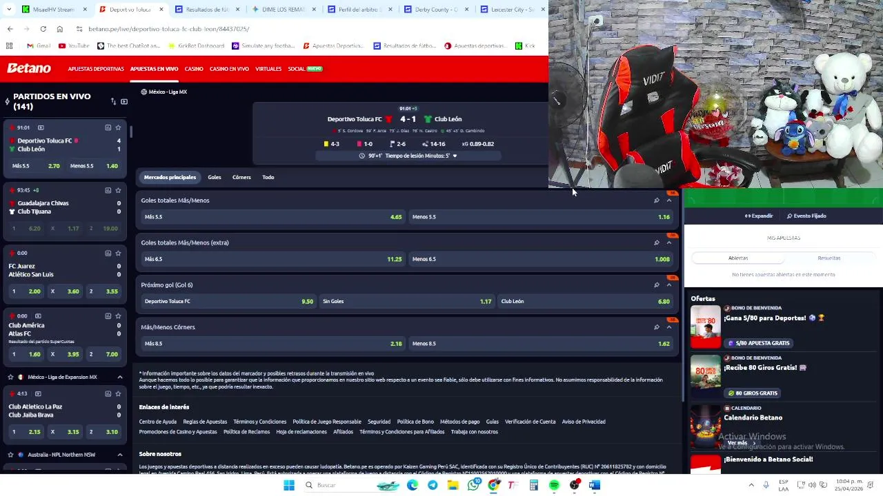Screen dimensions: 883x496
Task: Open File Explorer from the taskbar
Action: [x=453, y=485]
